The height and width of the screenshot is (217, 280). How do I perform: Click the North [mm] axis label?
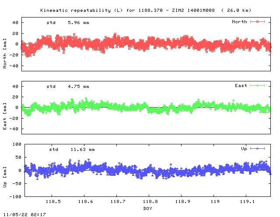(5, 53)
